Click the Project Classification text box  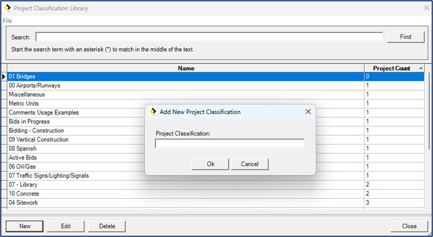pos(229,143)
